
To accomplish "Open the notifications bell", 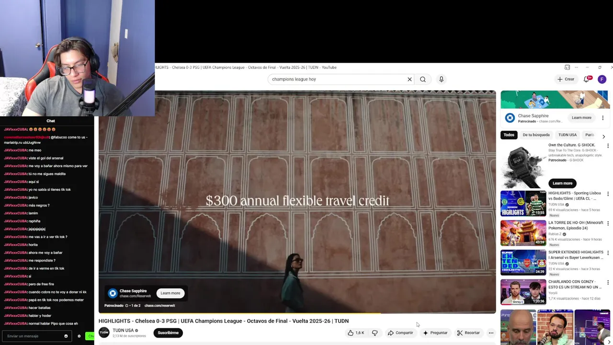I will click(x=587, y=80).
